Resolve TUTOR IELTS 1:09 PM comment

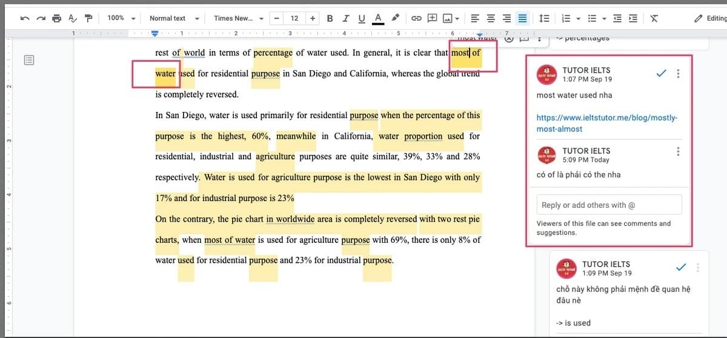681,267
